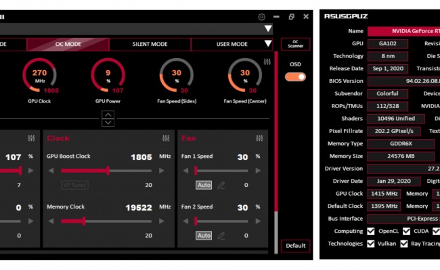Increase Fan 2 Speed with right arrow
This screenshot has height=270, width=440.
258,221
